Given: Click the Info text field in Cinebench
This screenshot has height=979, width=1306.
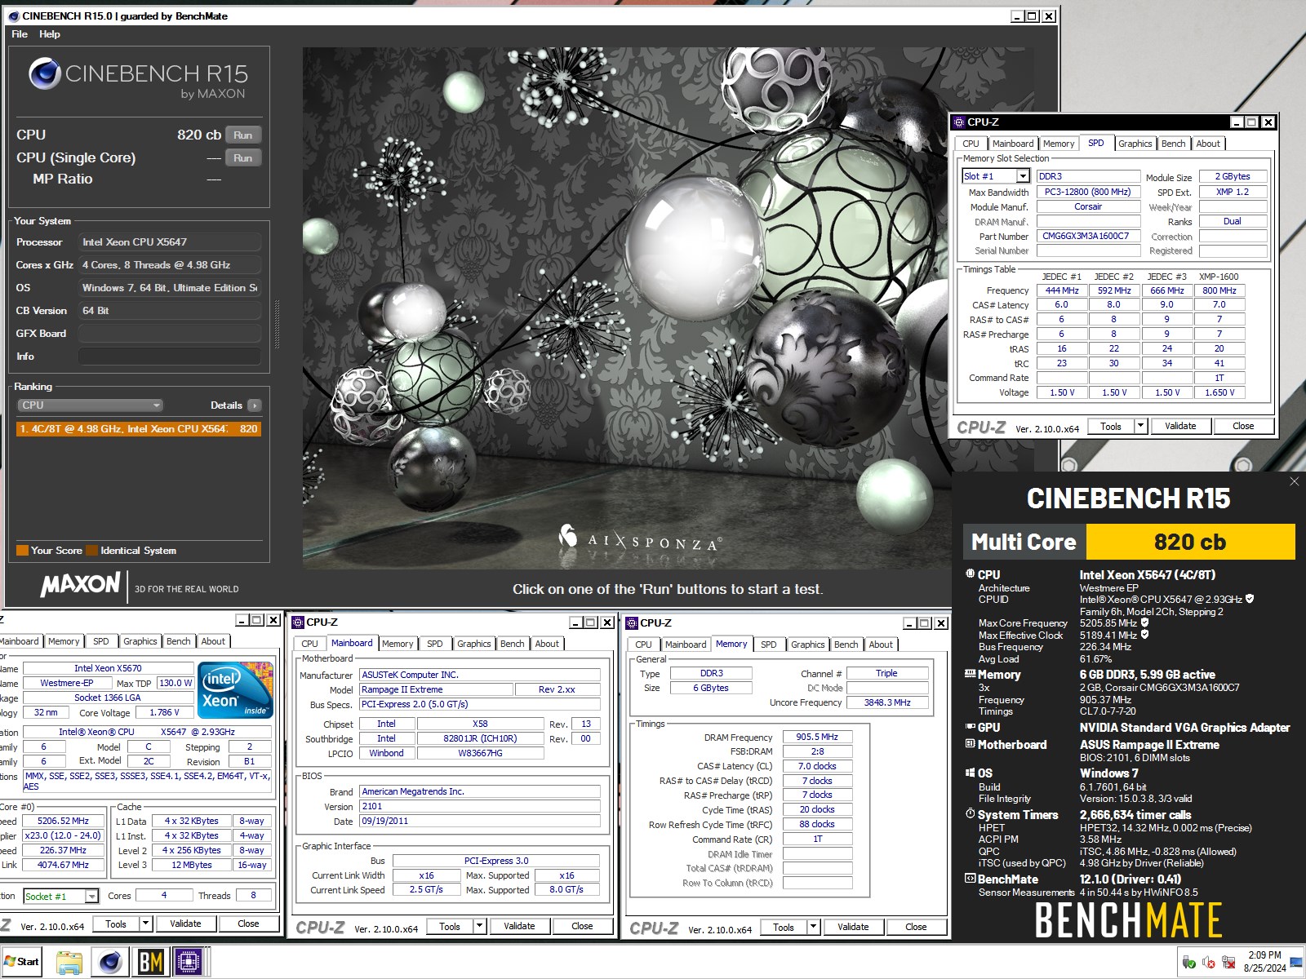Looking at the screenshot, I should [x=170, y=357].
